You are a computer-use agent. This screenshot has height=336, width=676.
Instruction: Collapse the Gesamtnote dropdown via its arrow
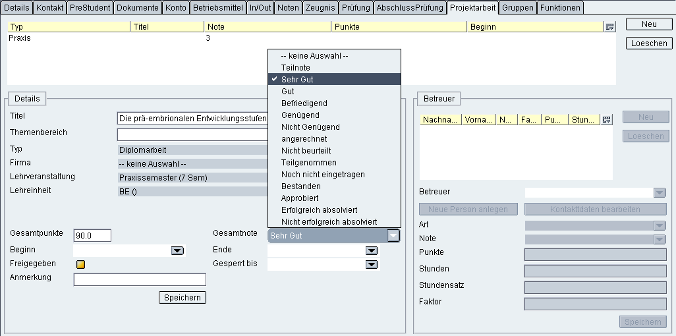[x=393, y=236]
